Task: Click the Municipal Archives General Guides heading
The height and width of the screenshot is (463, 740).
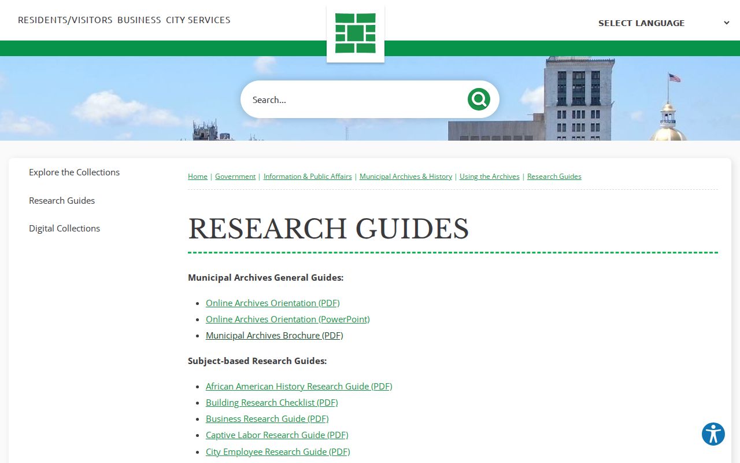Action: (266, 278)
